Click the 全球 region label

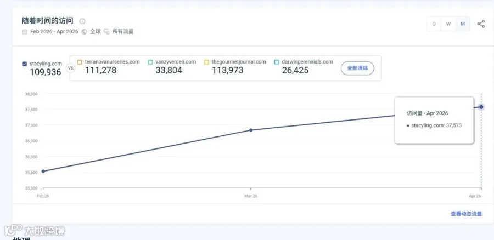click(x=95, y=32)
